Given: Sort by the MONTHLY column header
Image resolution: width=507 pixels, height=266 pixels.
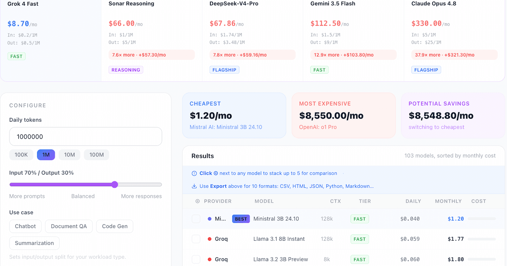Looking at the screenshot, I should 448,201.
